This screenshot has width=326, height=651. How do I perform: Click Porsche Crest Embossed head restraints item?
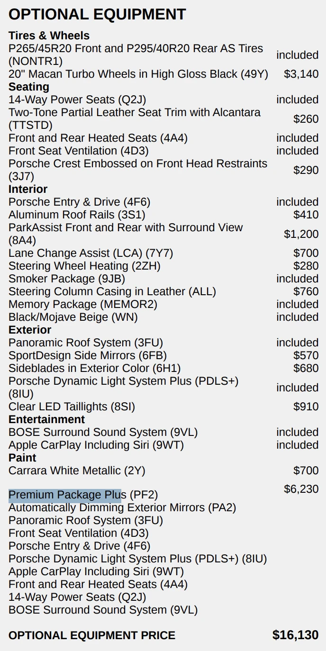coord(137,164)
